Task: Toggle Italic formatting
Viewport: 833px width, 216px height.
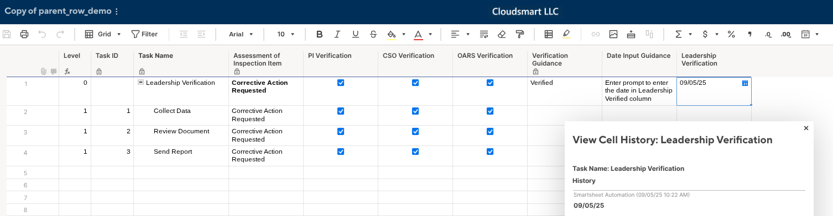Action: tap(337, 34)
